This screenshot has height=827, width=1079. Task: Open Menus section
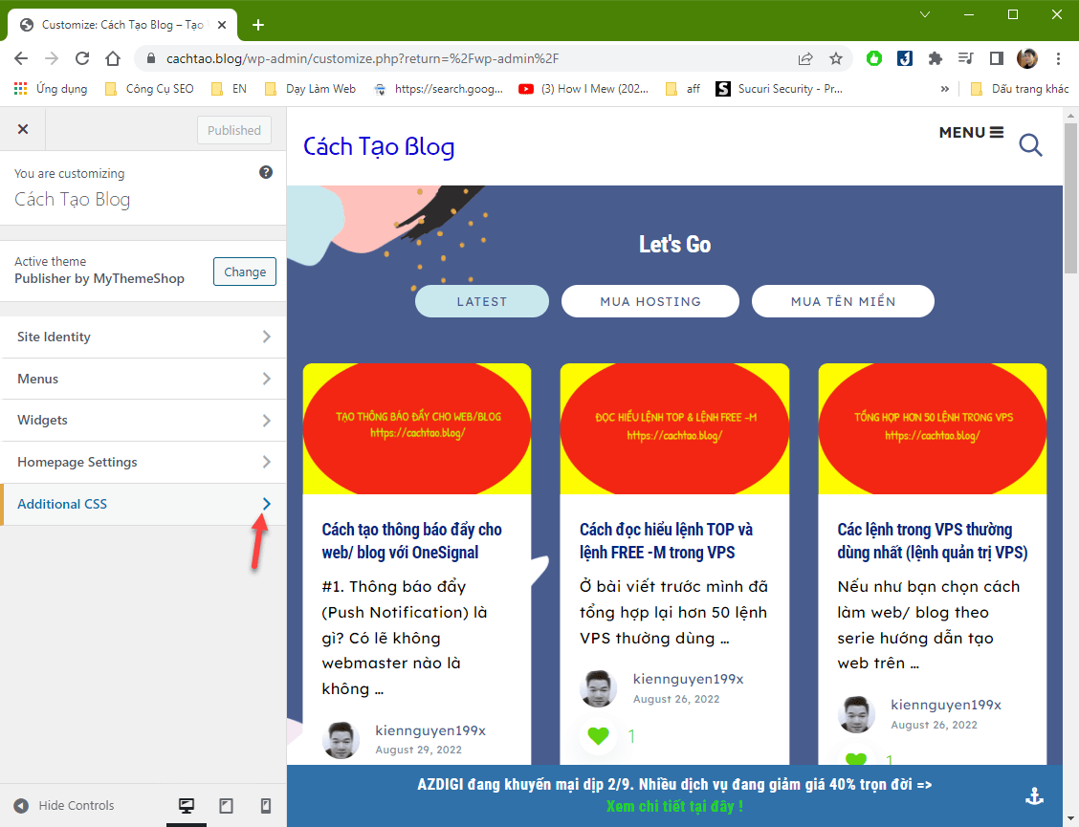click(x=143, y=380)
